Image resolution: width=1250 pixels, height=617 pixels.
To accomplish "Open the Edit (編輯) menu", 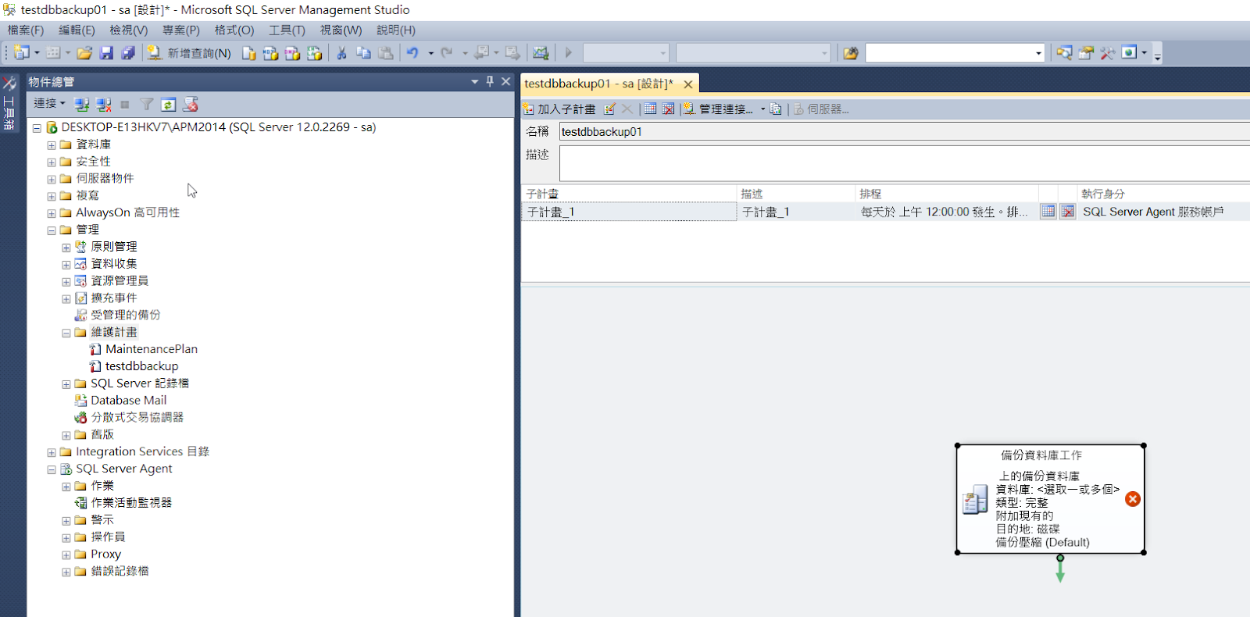I will (77, 30).
